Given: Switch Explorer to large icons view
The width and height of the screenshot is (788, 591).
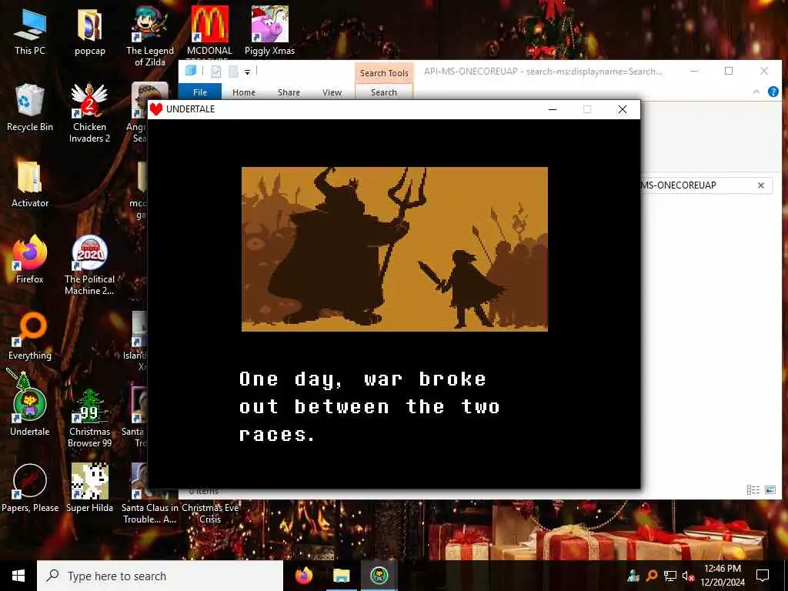Looking at the screenshot, I should [x=770, y=489].
